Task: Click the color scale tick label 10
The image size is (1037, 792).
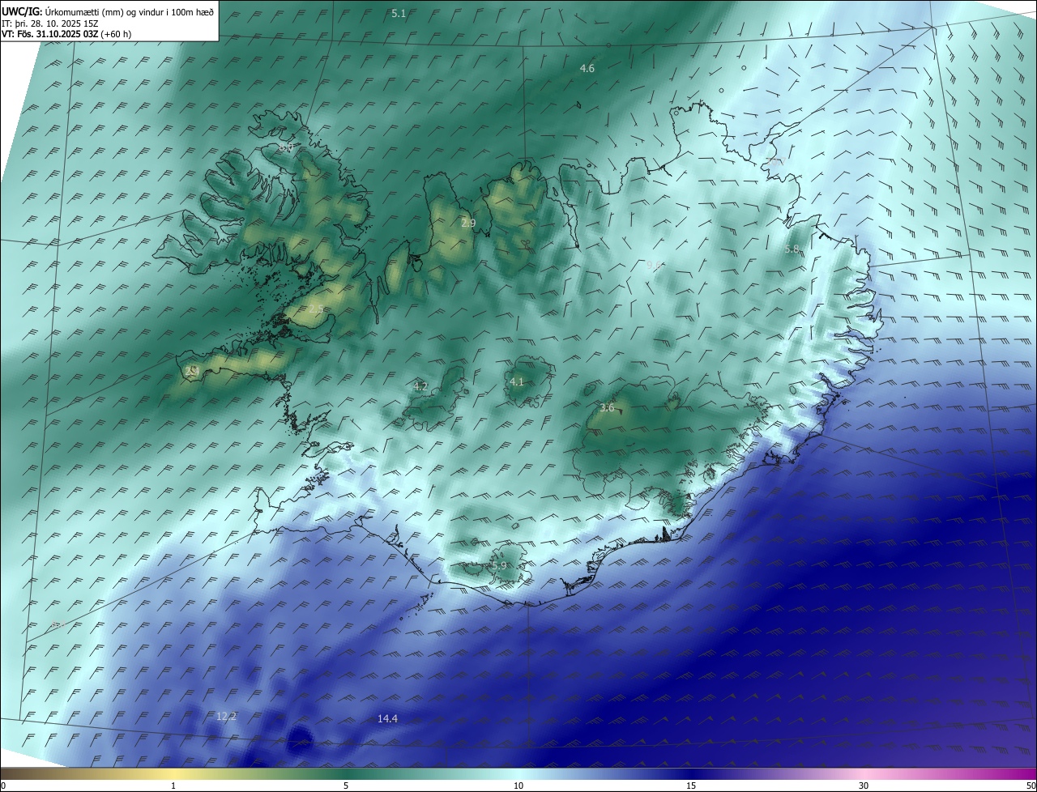Action: [x=518, y=786]
